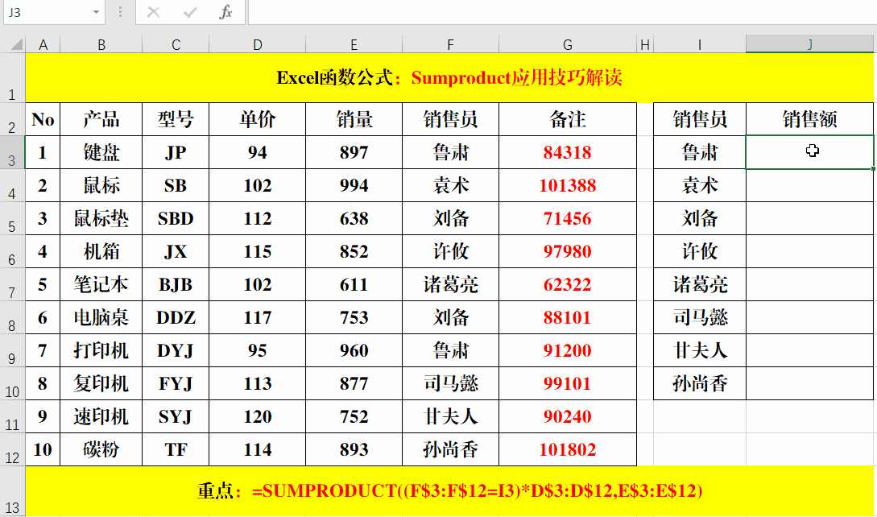Click '诸葛亮' in column I
877x517 pixels.
(700, 284)
